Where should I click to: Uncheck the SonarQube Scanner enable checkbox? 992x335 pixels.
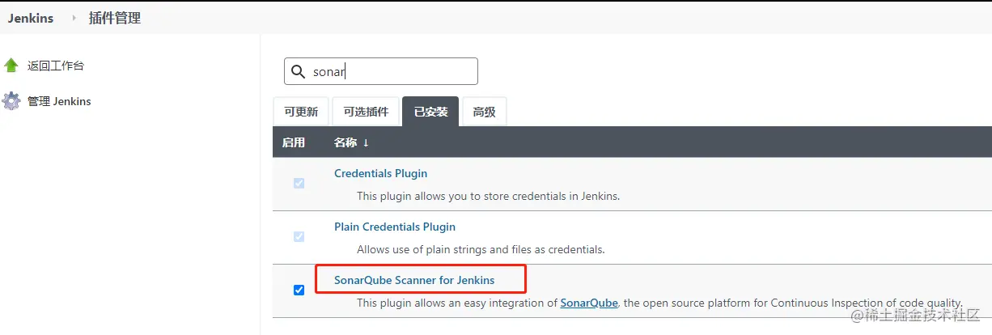pyautogui.click(x=299, y=290)
